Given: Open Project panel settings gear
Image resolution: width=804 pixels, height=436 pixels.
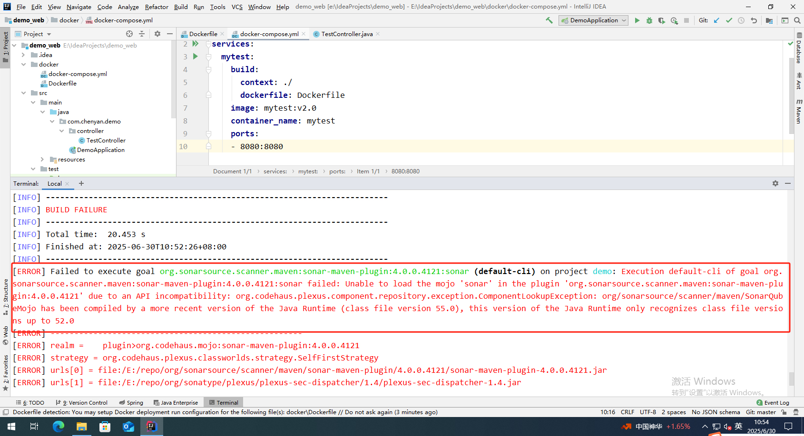Looking at the screenshot, I should 157,34.
